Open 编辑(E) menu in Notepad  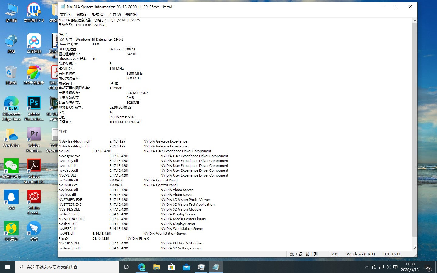[82, 15]
